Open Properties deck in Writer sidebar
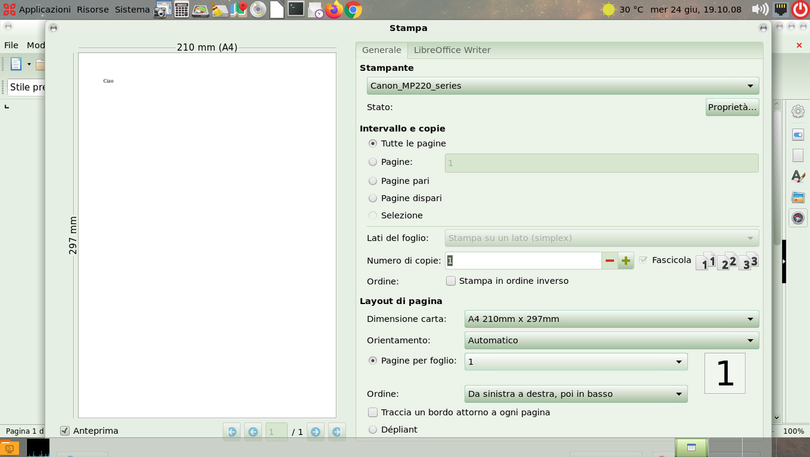810x457 pixels. coord(798,135)
